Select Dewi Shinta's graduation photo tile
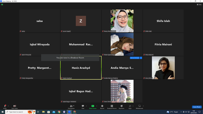 point(122,91)
